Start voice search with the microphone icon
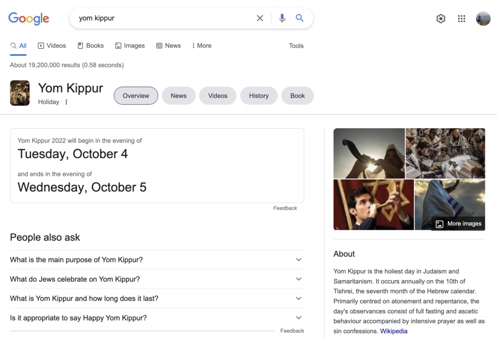Screen dimensions: 497x339 click(x=282, y=18)
